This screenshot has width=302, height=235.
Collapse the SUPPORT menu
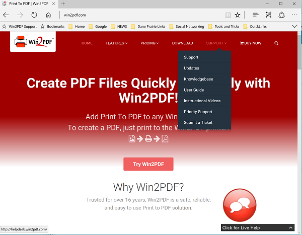216,43
